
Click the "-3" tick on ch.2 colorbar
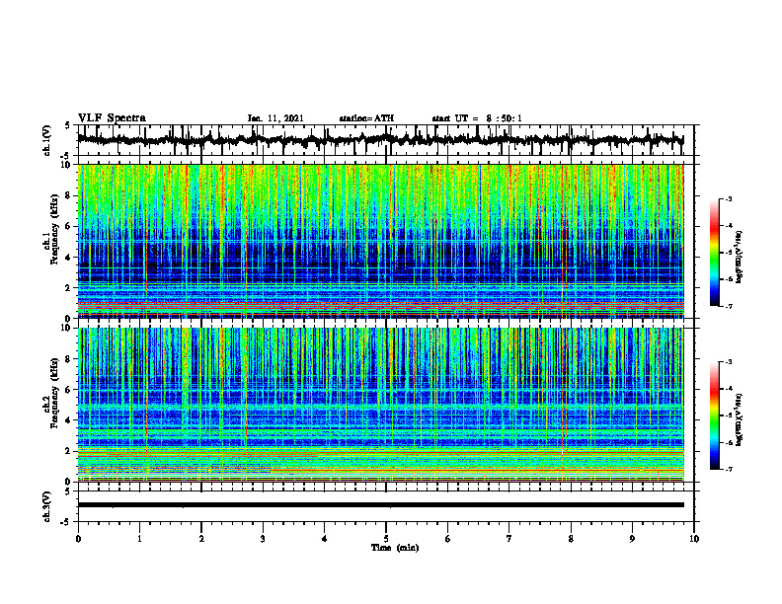[728, 361]
